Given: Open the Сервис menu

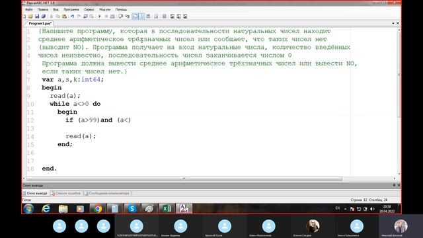Looking at the screenshot, I should pos(89,9).
